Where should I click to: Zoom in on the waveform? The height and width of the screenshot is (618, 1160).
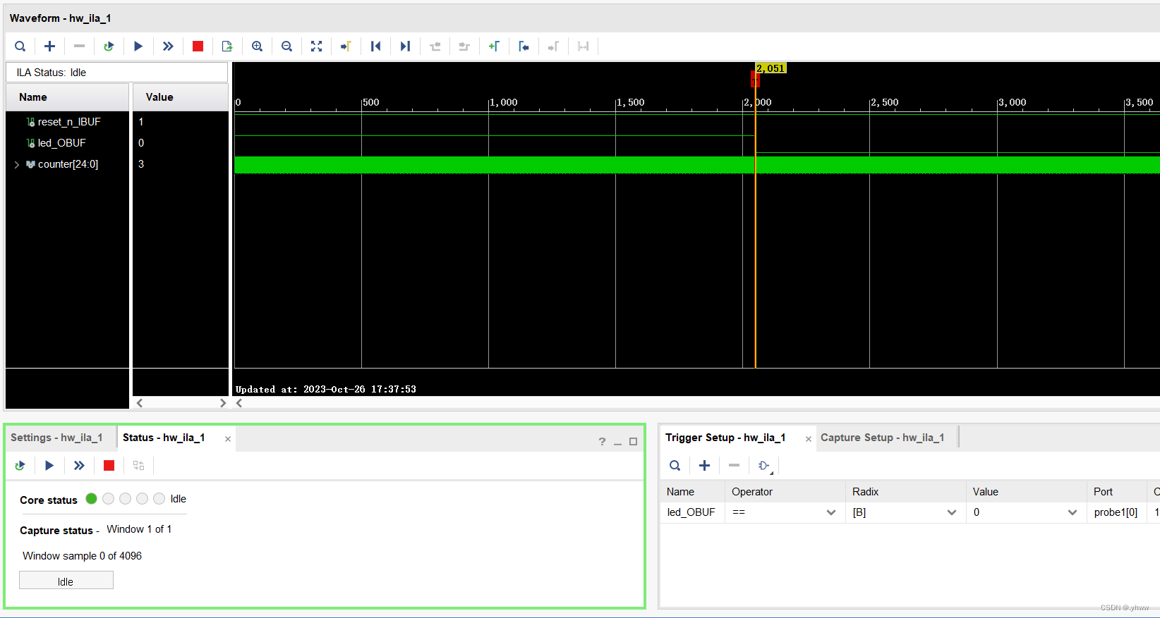[258, 47]
